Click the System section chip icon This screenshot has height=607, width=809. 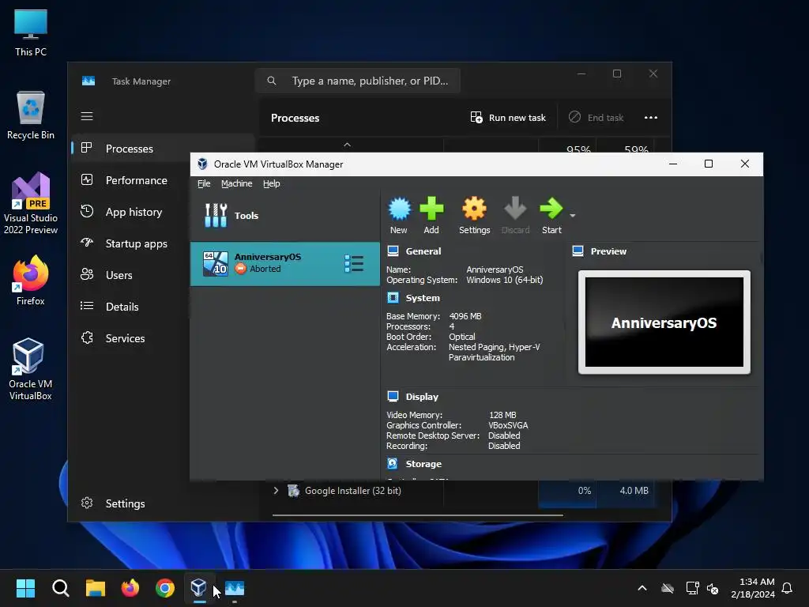[393, 297]
